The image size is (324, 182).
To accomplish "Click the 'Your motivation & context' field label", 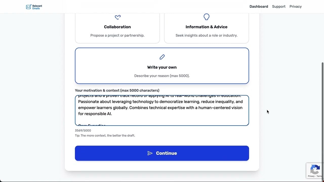I will tap(117, 90).
